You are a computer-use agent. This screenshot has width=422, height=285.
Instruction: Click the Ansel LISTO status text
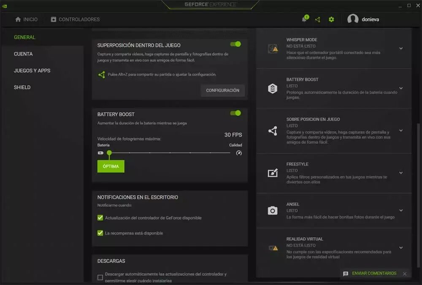click(292, 211)
